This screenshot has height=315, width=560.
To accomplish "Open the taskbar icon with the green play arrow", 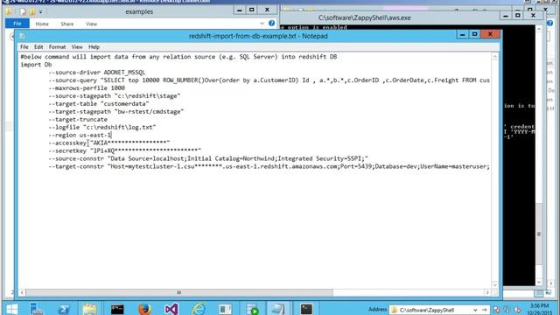I will (252, 309).
